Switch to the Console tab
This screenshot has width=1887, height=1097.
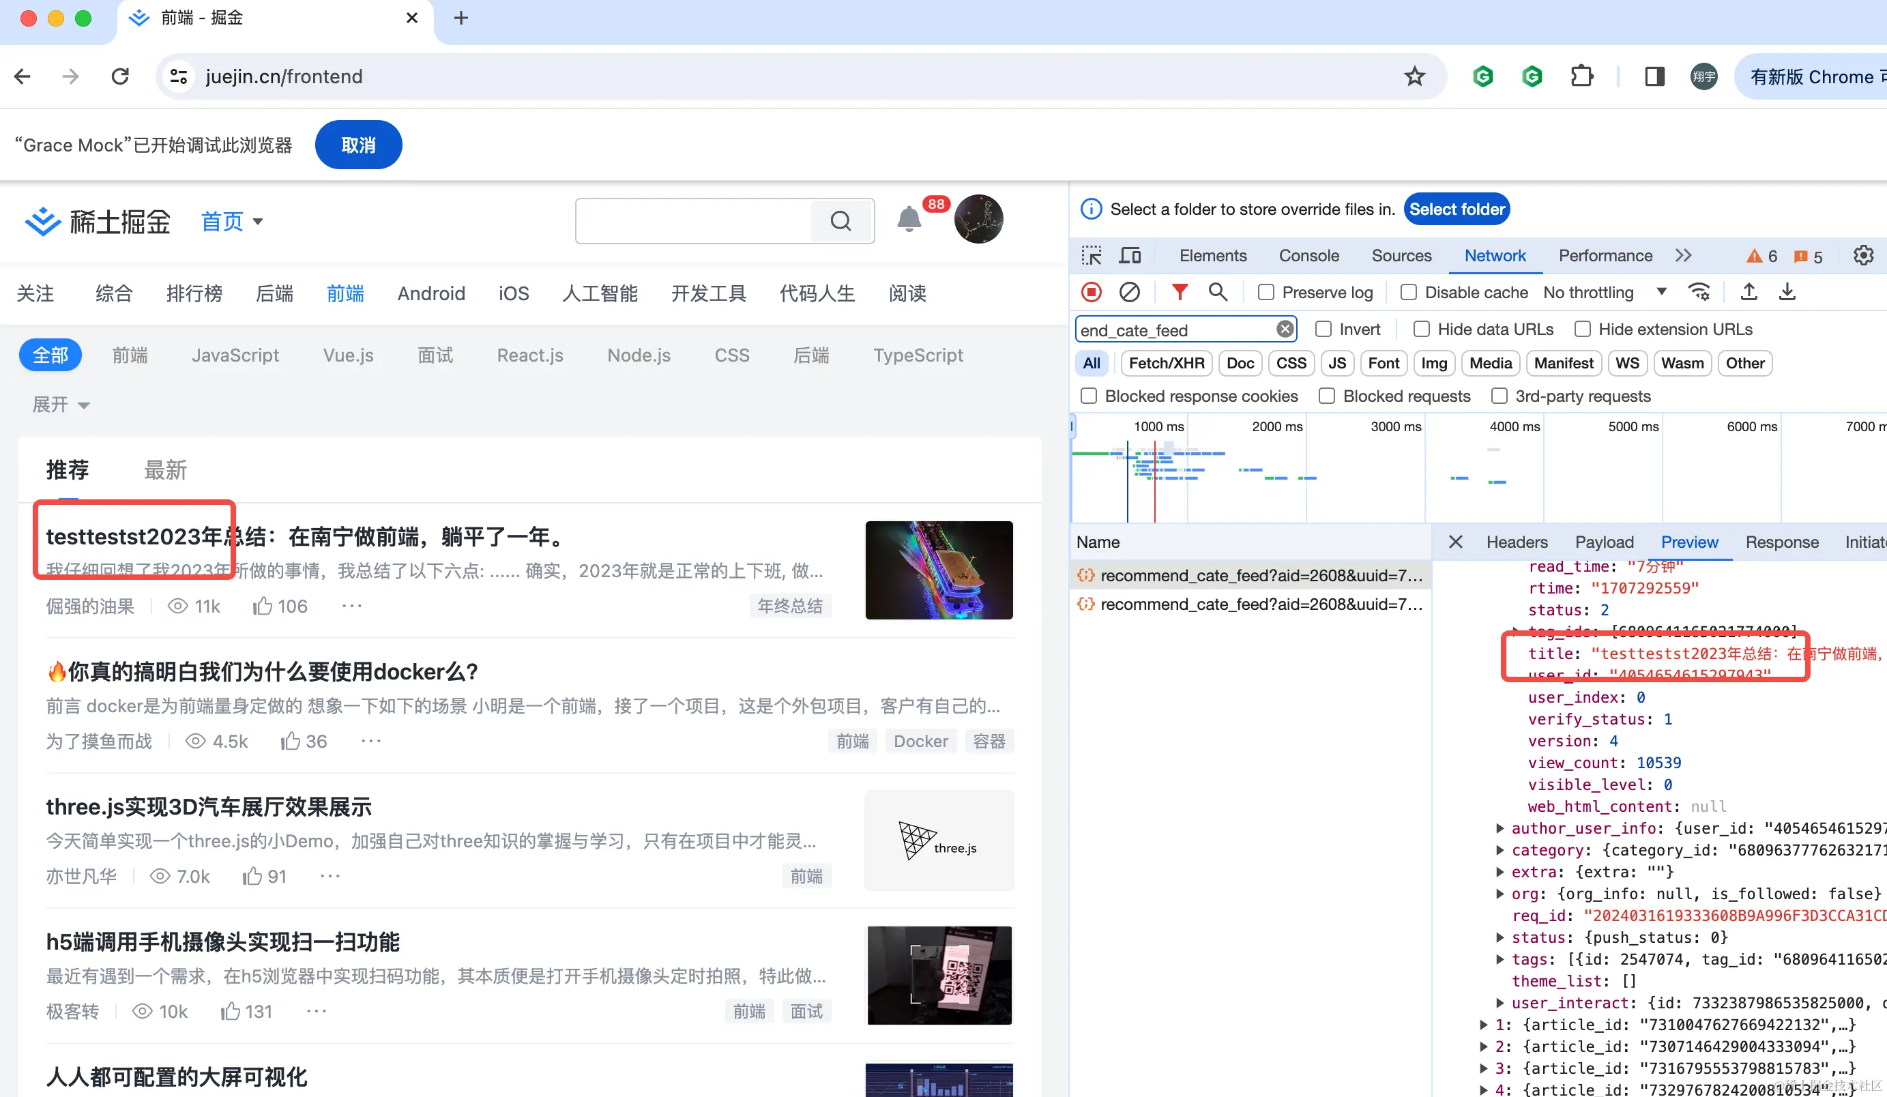click(x=1308, y=255)
